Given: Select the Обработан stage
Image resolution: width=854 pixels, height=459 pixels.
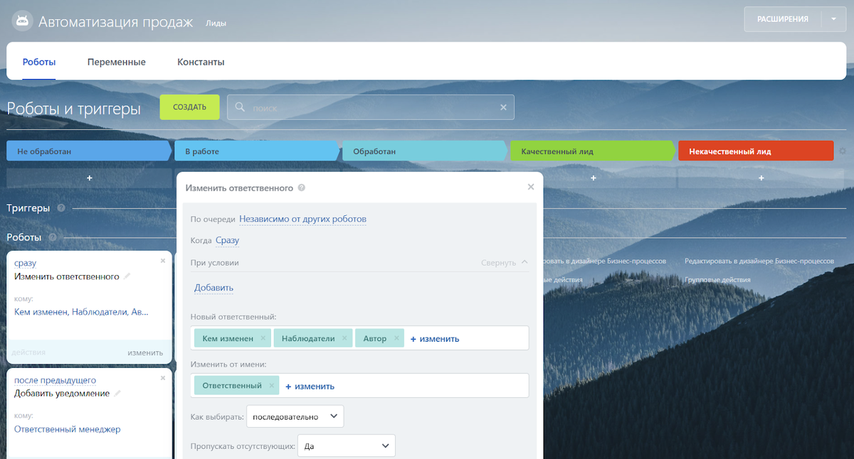Looking at the screenshot, I should (x=424, y=151).
